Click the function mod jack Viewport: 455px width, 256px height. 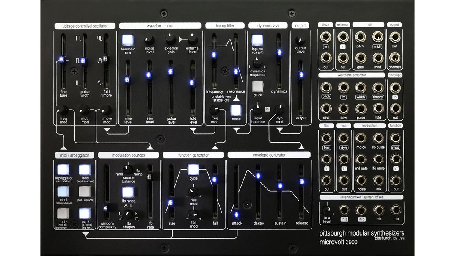pyautogui.click(x=395, y=138)
